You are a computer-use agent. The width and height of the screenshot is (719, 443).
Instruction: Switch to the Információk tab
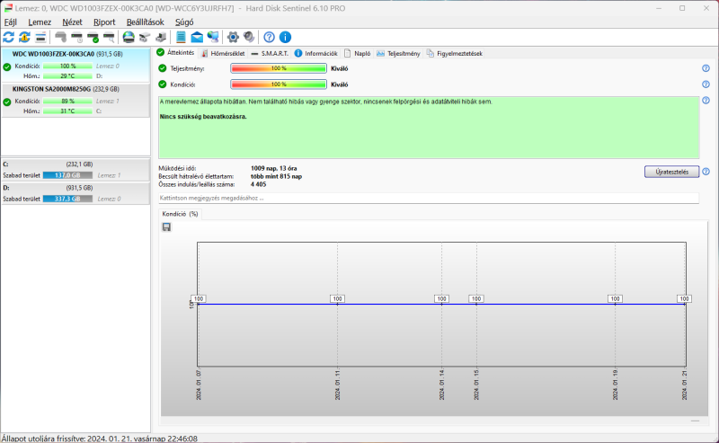point(316,54)
